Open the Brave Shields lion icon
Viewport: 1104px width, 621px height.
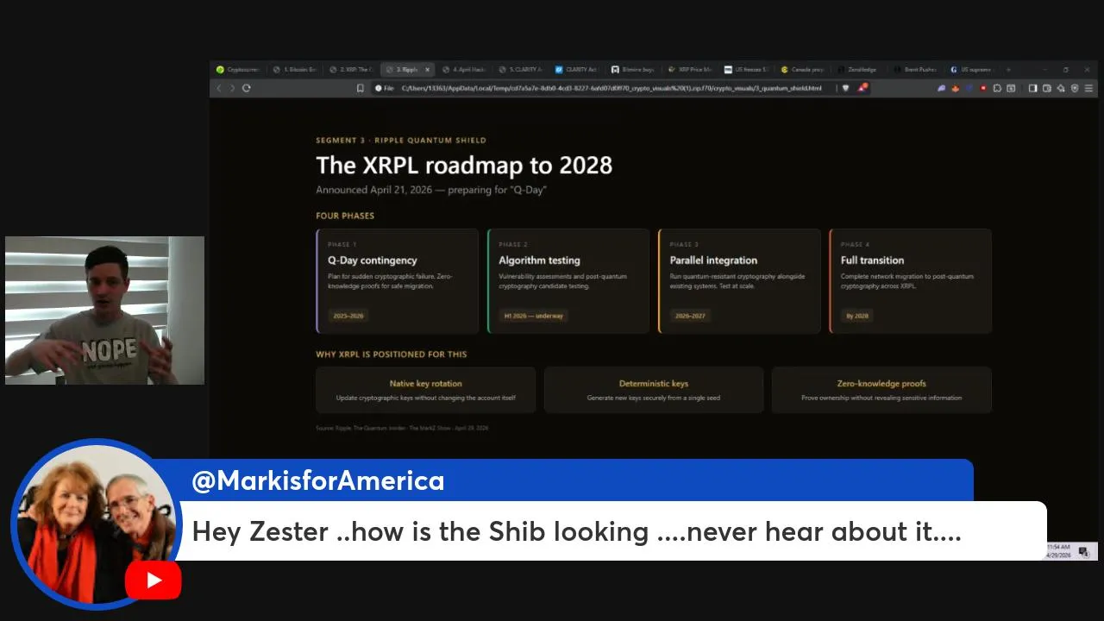[845, 88]
